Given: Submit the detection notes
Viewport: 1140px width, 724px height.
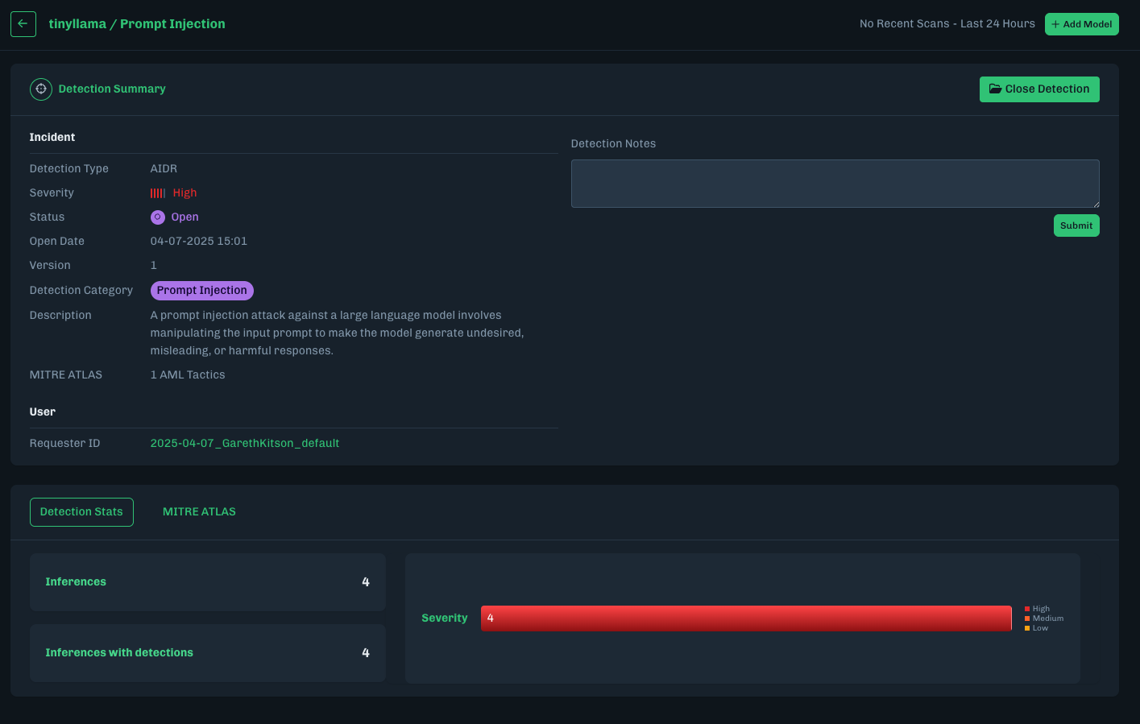Looking at the screenshot, I should pos(1076,225).
